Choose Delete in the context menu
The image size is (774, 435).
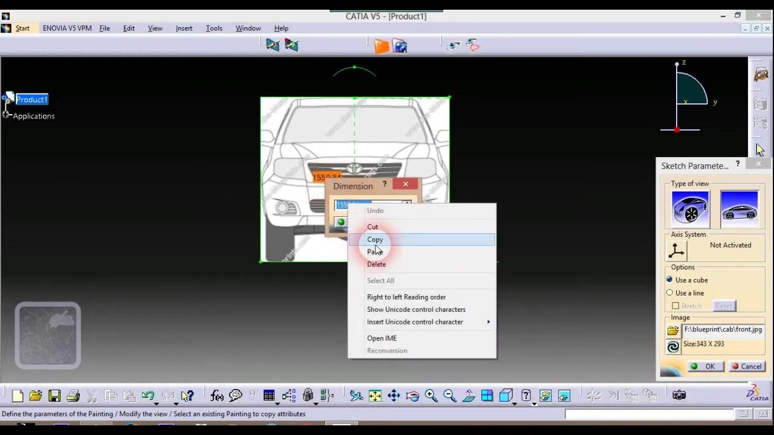click(x=422, y=265)
